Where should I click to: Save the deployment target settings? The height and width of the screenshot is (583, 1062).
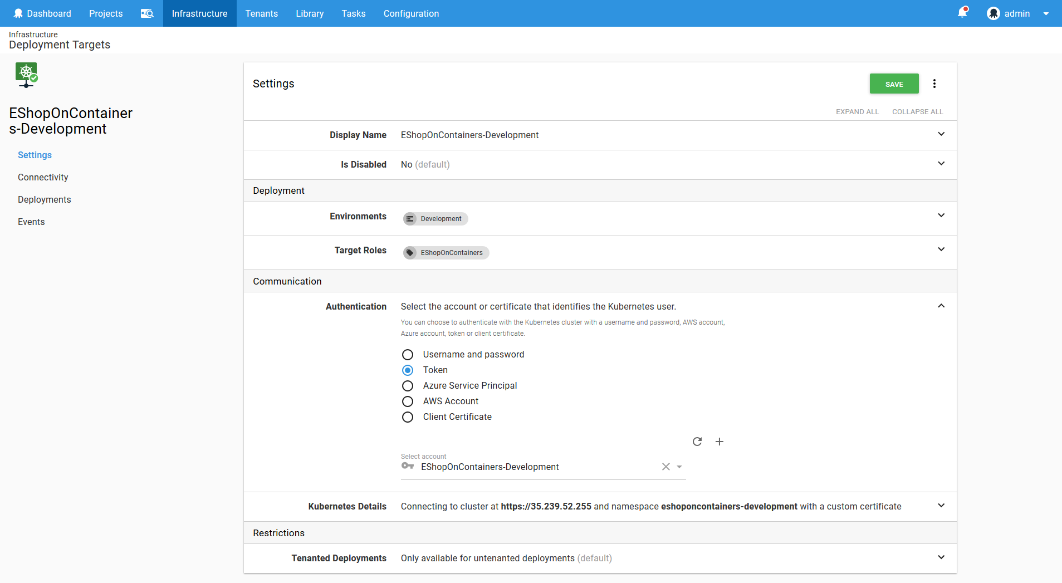point(894,83)
